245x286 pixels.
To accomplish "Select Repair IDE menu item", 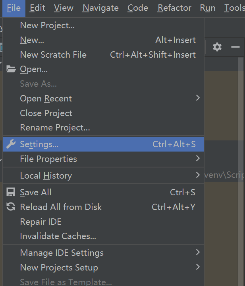I will [41, 222].
